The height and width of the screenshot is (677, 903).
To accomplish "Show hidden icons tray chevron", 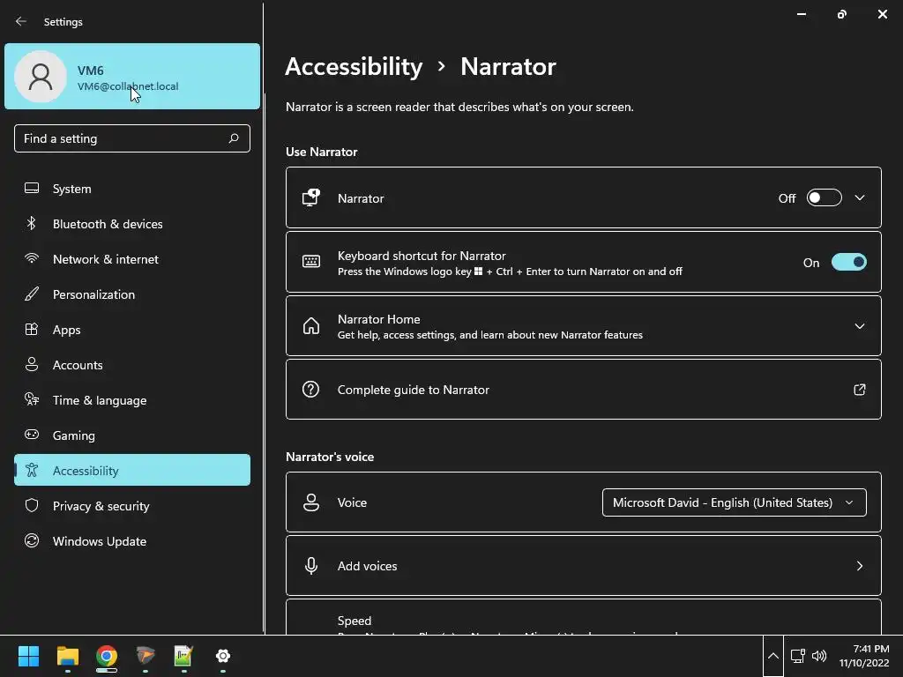I will (773, 656).
